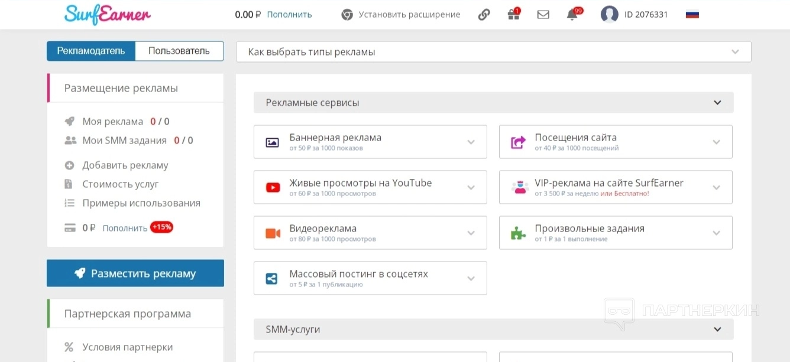Expand the Живые просмотры на YouTube chevron
790x362 pixels.
(471, 188)
